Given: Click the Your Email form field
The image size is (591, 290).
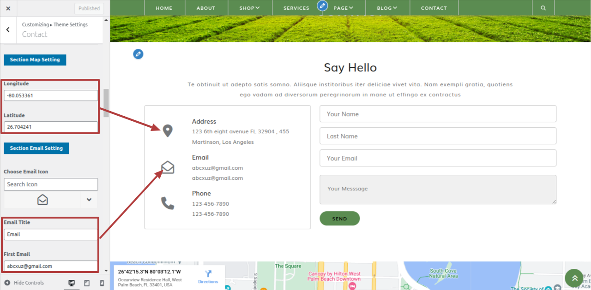Looking at the screenshot, I should (438, 158).
